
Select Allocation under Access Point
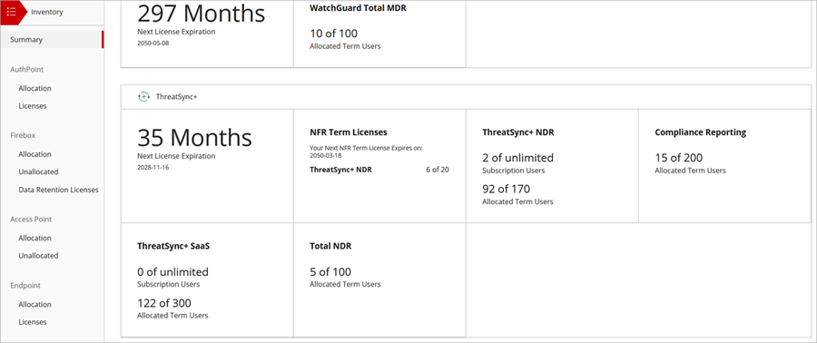tap(34, 238)
